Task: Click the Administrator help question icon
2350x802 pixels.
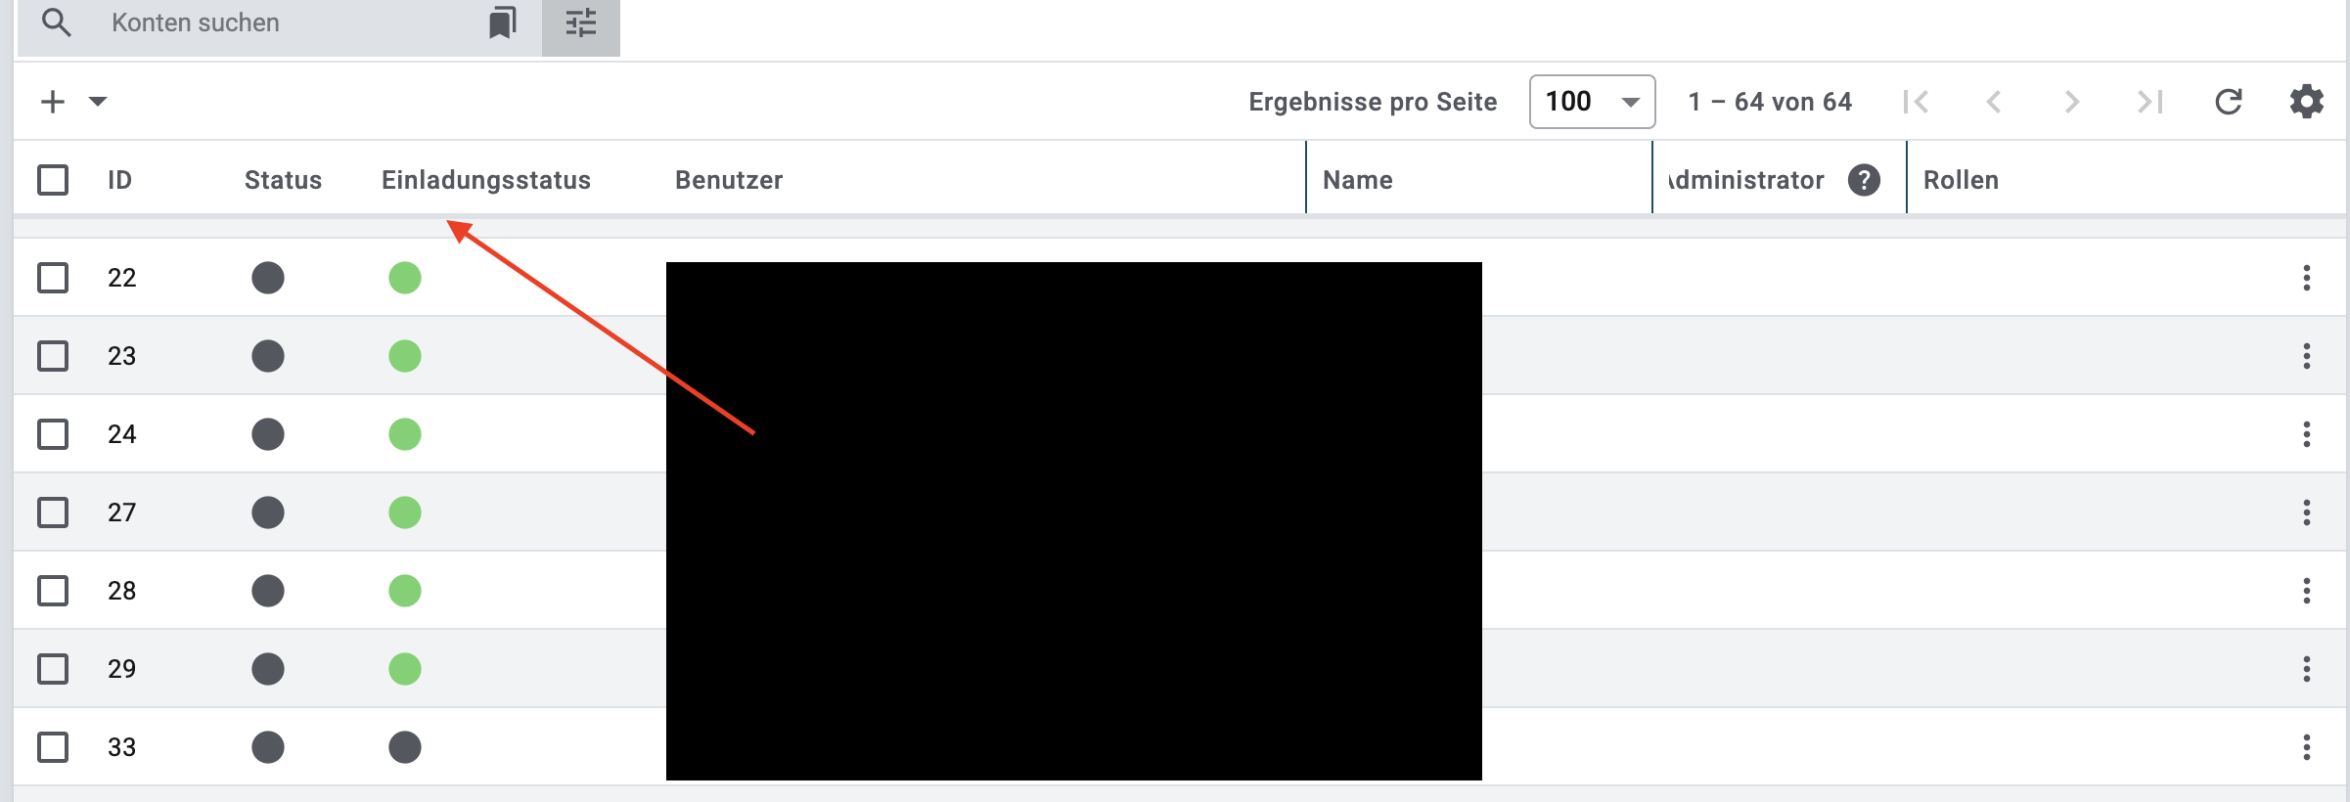Action: [1864, 180]
